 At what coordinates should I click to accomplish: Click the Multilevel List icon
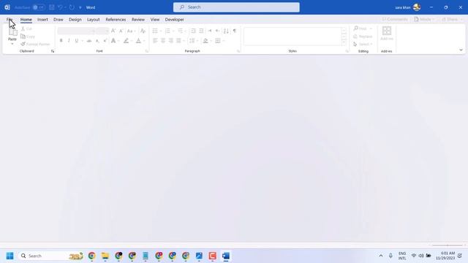[181, 31]
